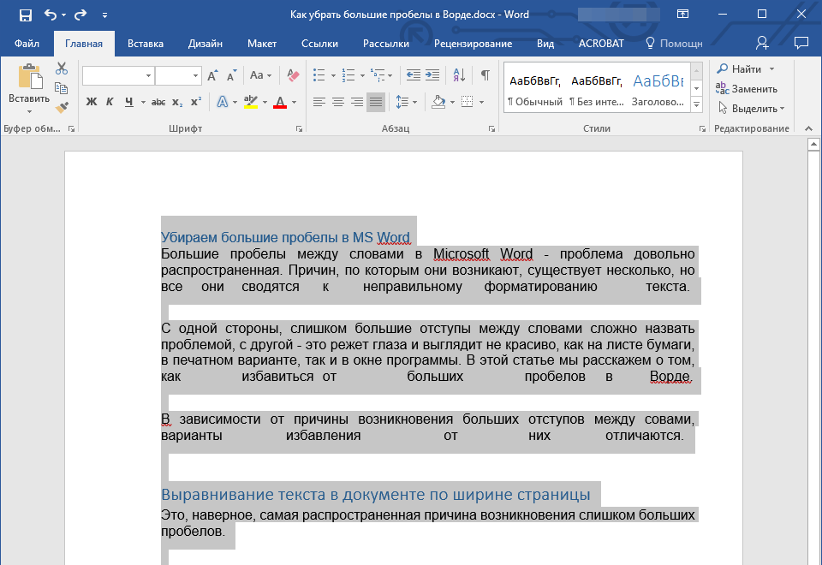Toggle bold (Ж) formatting
This screenshot has width=822, height=565.
(x=92, y=102)
